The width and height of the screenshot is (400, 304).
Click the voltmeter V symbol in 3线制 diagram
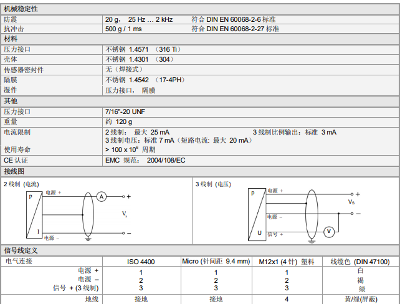click(330, 232)
